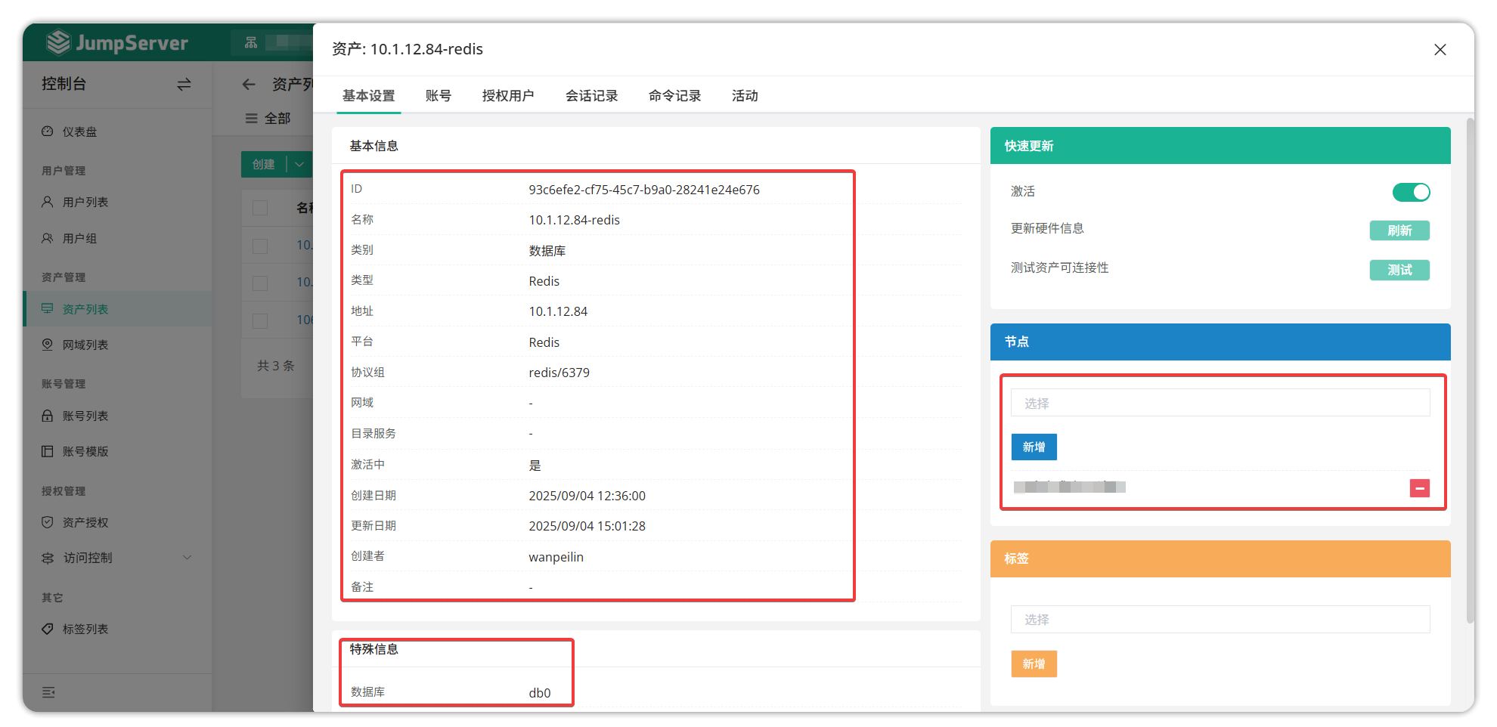Expand the 访问控制 submenu chevron
This screenshot has width=1497, height=727.
[187, 558]
